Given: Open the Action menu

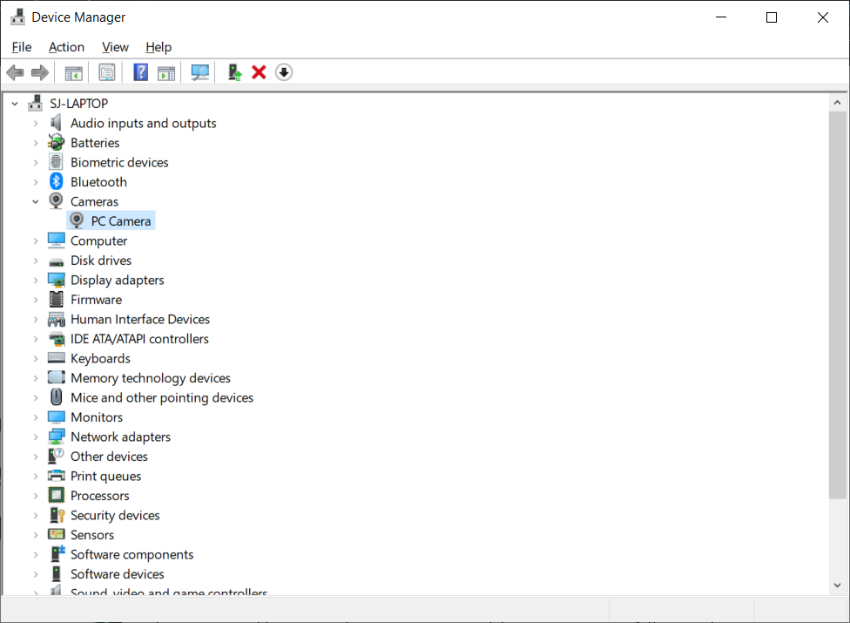Looking at the screenshot, I should pyautogui.click(x=66, y=47).
